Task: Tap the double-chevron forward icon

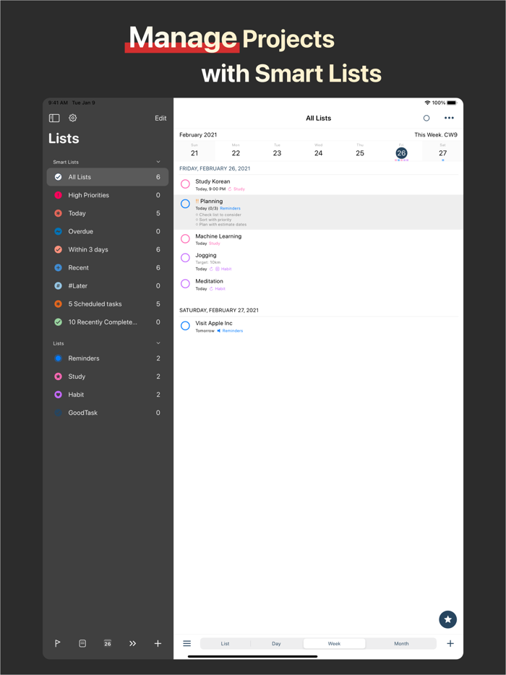Action: coord(132,643)
